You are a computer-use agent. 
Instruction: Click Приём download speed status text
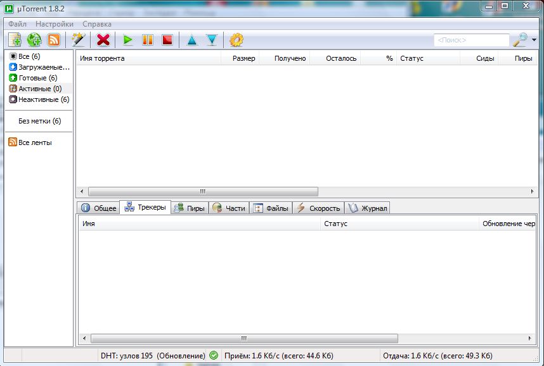click(x=278, y=356)
